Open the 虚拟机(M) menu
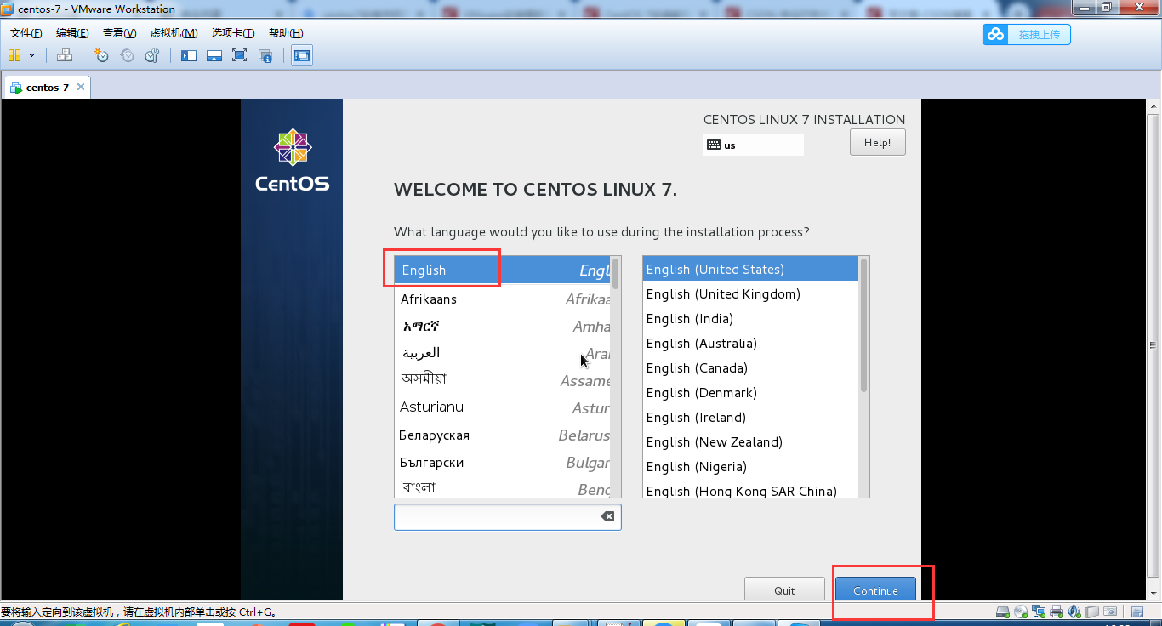This screenshot has height=626, width=1162. [174, 33]
